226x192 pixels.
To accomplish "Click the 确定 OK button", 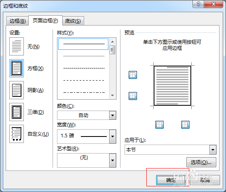I will [x=171, y=180].
